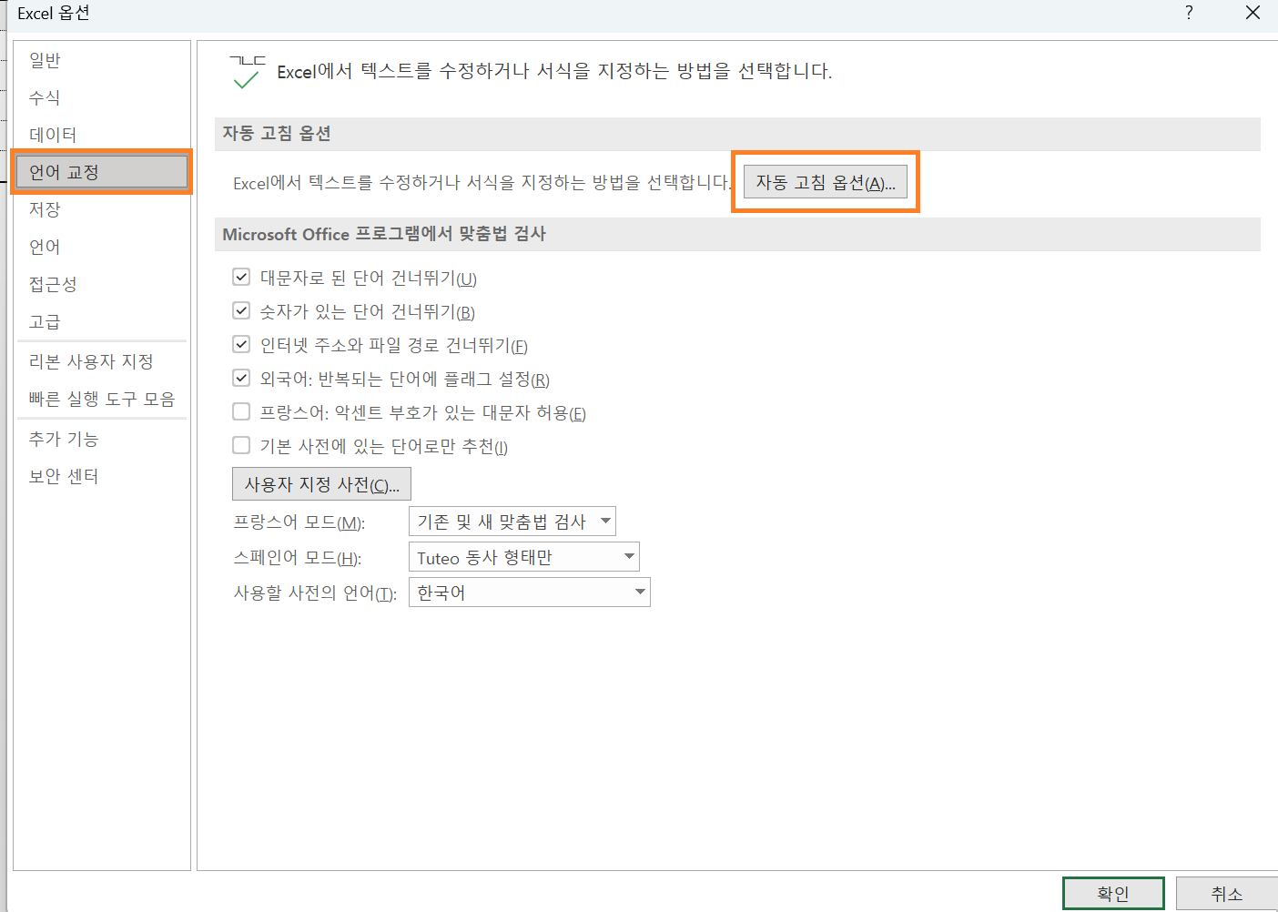Click the Excel 옵션 title text

click(x=54, y=13)
